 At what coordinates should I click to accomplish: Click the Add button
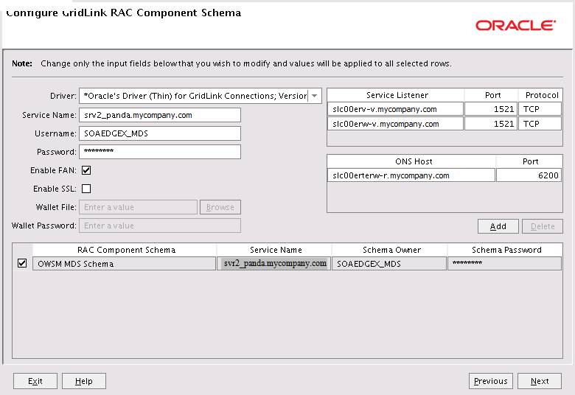point(498,226)
